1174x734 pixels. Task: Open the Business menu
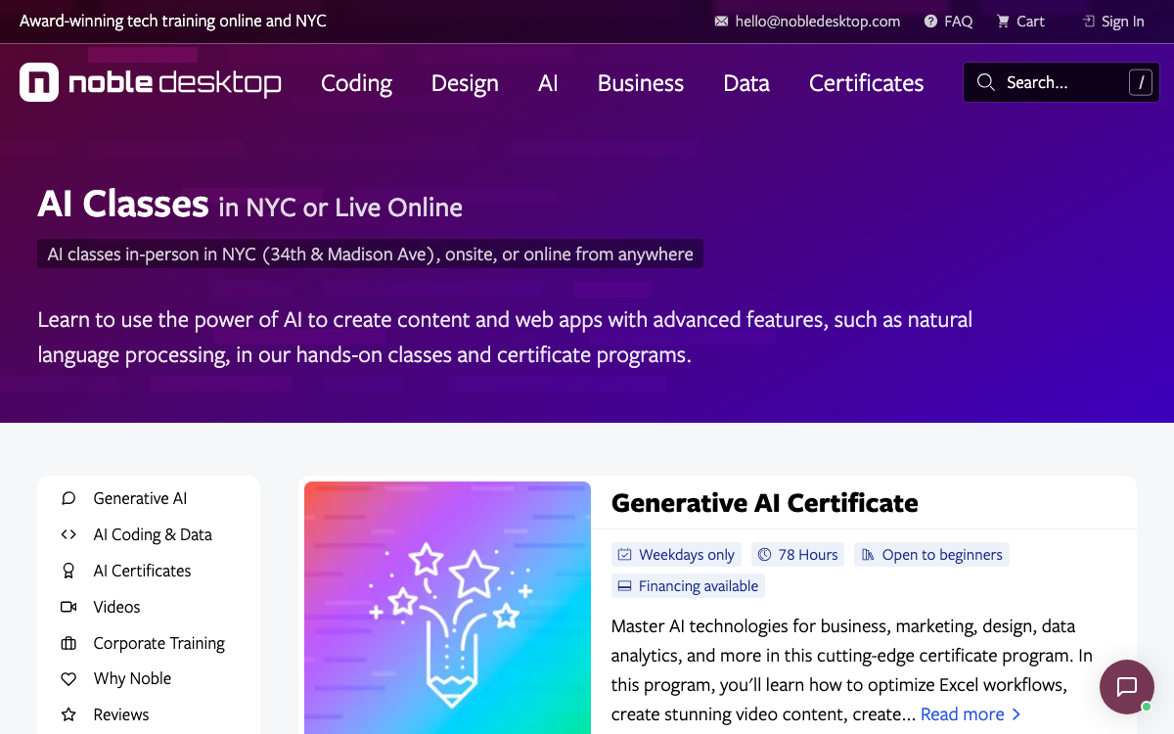tap(641, 83)
